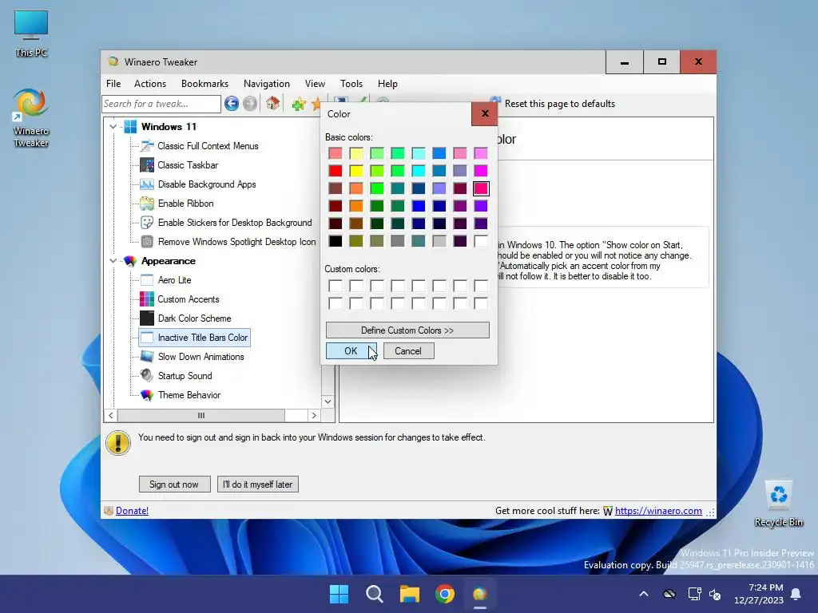Viewport: 818px width, 613px height.
Task: Confirm color with OK button
Action: 351,351
